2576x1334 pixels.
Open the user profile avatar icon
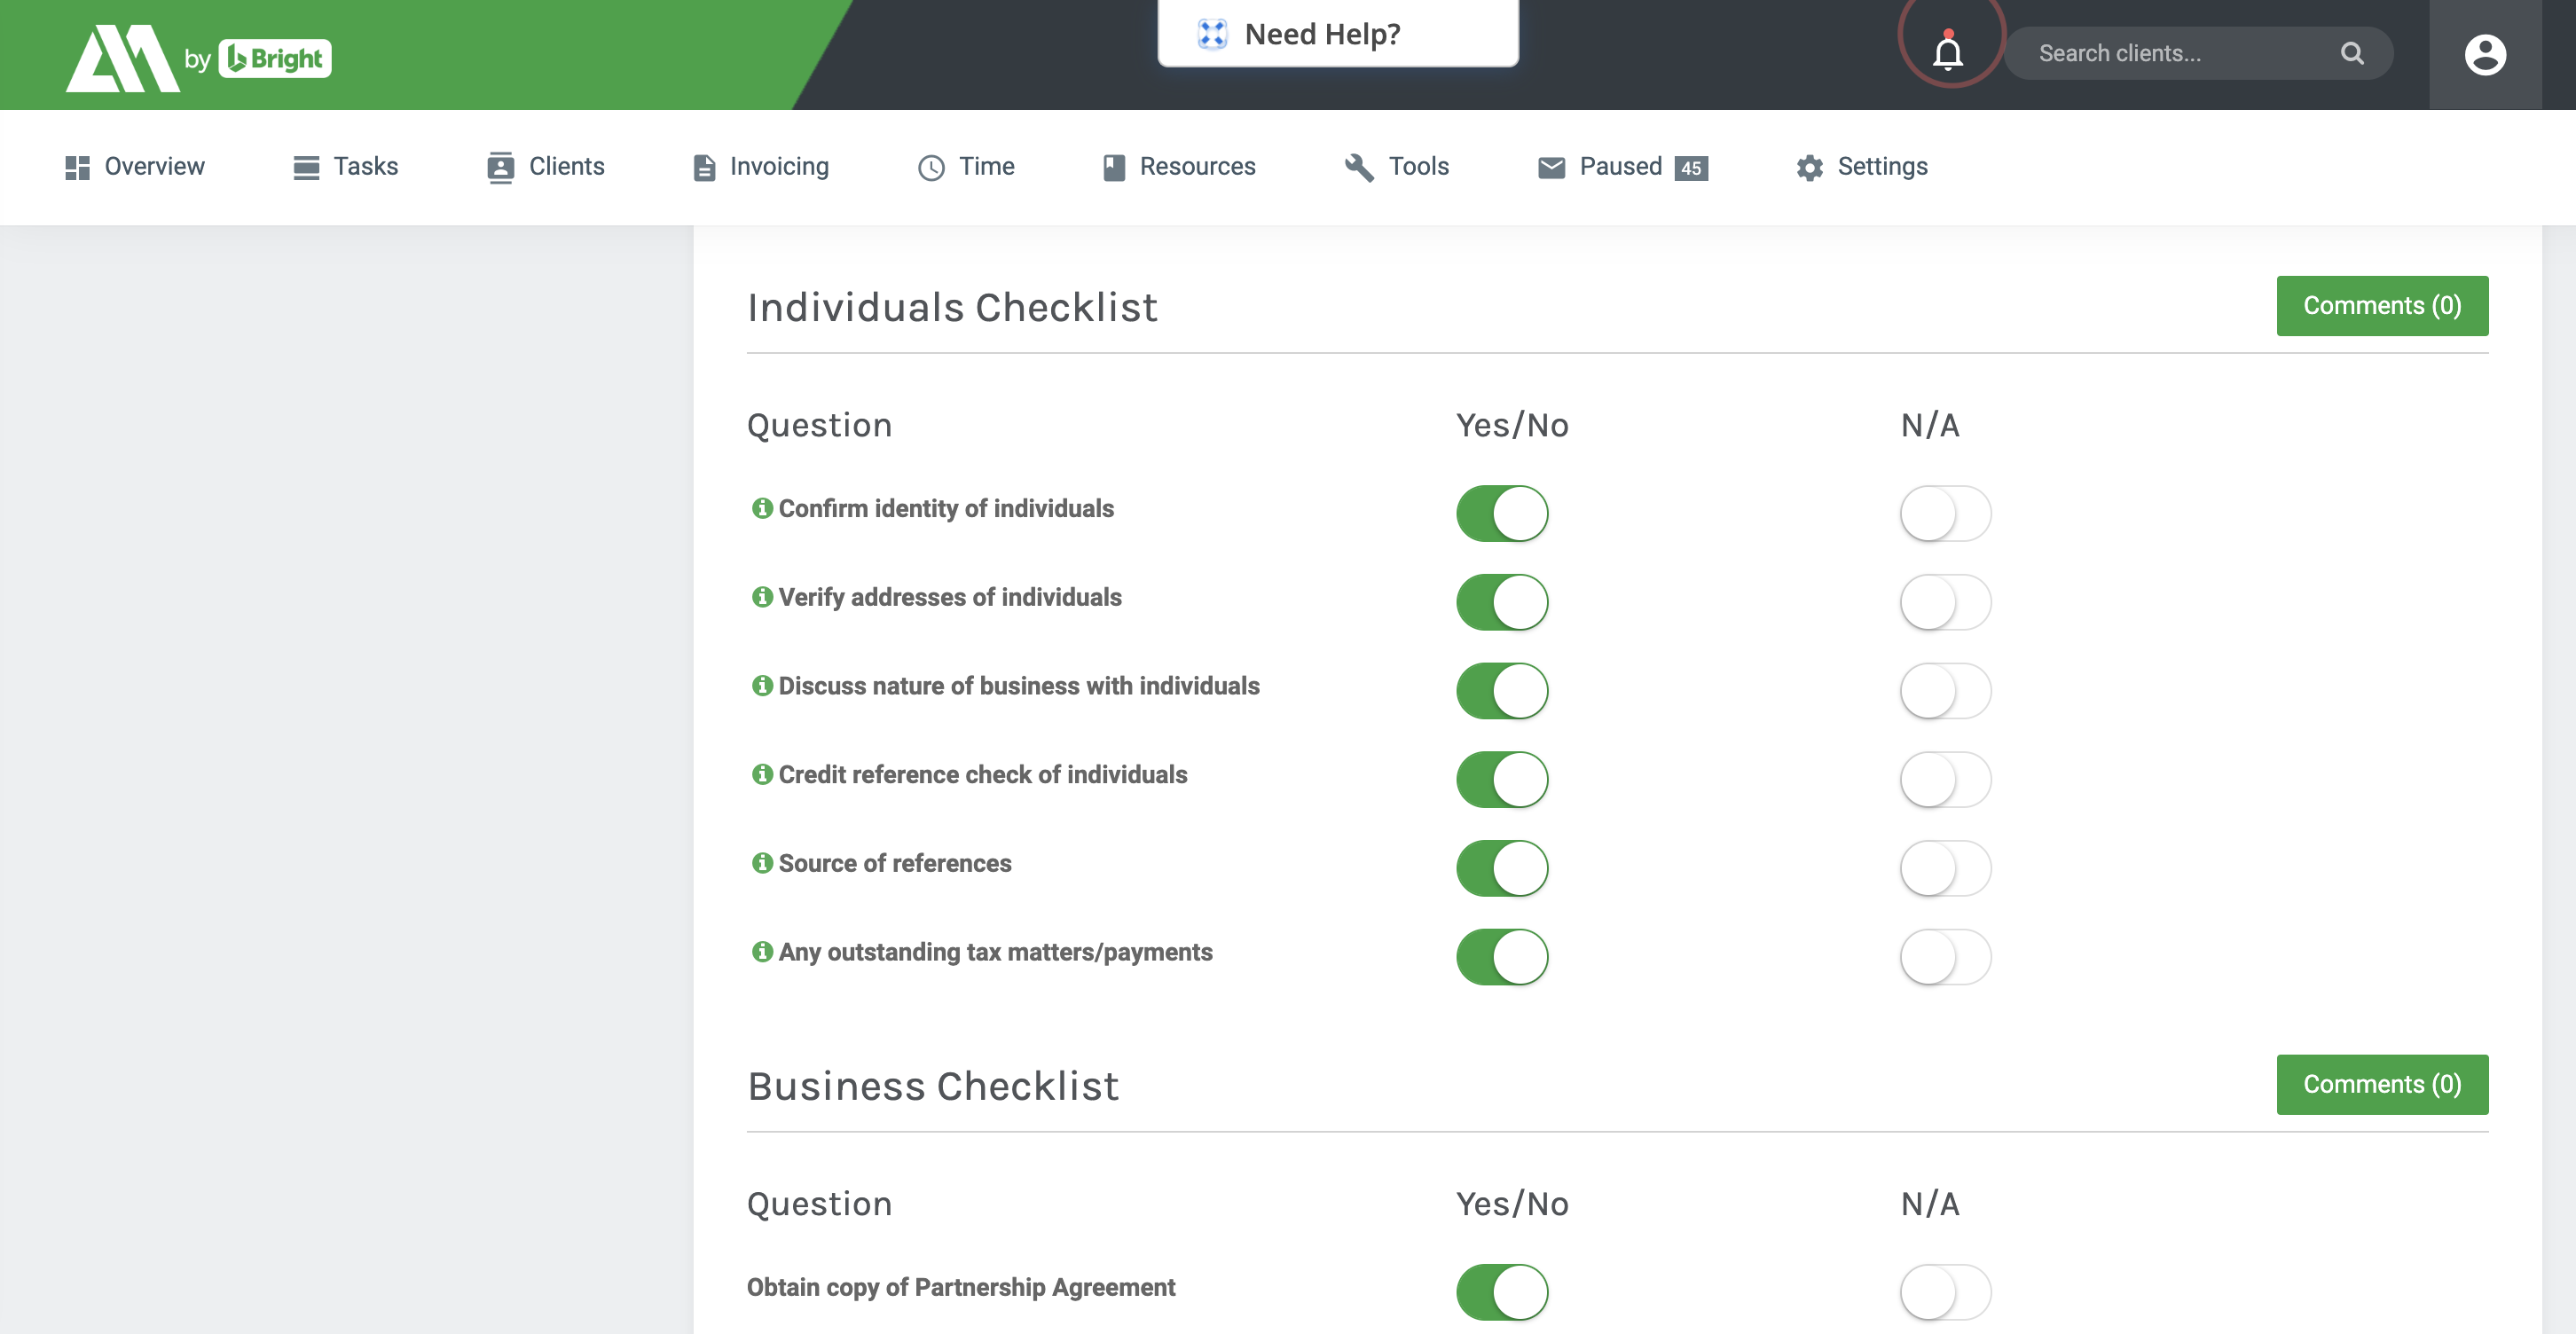(x=2486, y=54)
